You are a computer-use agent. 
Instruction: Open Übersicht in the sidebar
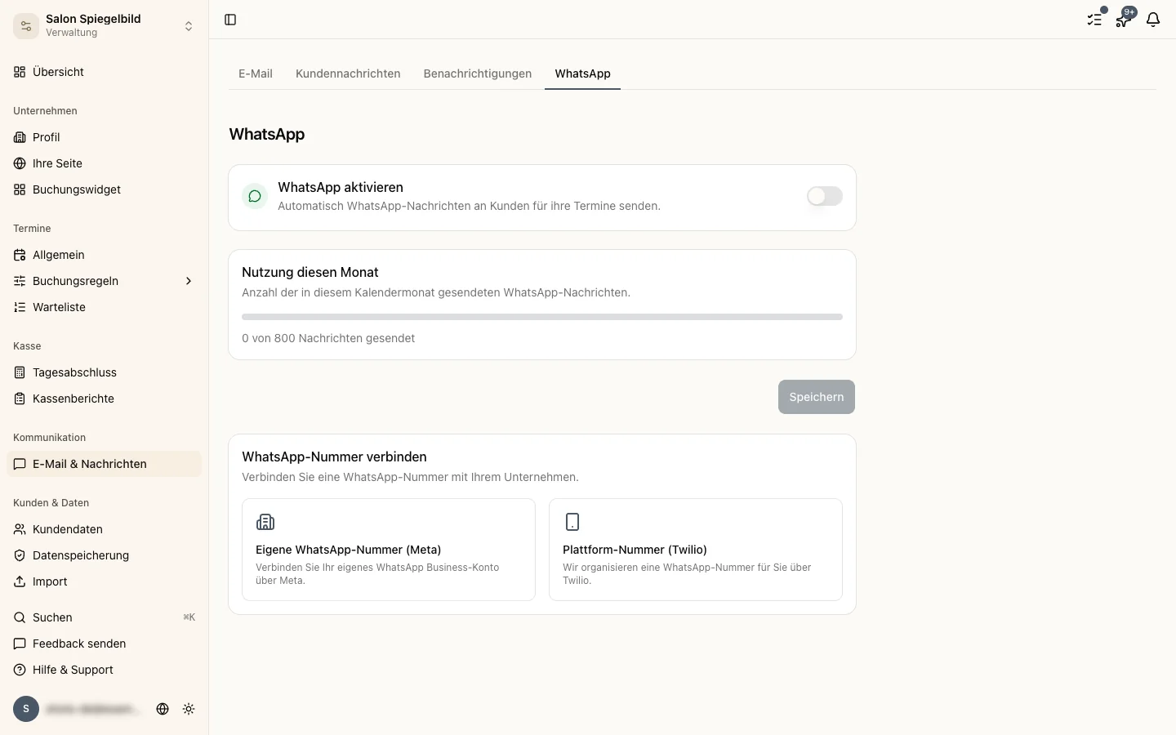coord(105,72)
